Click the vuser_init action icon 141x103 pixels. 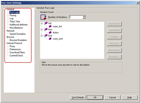(50, 26)
